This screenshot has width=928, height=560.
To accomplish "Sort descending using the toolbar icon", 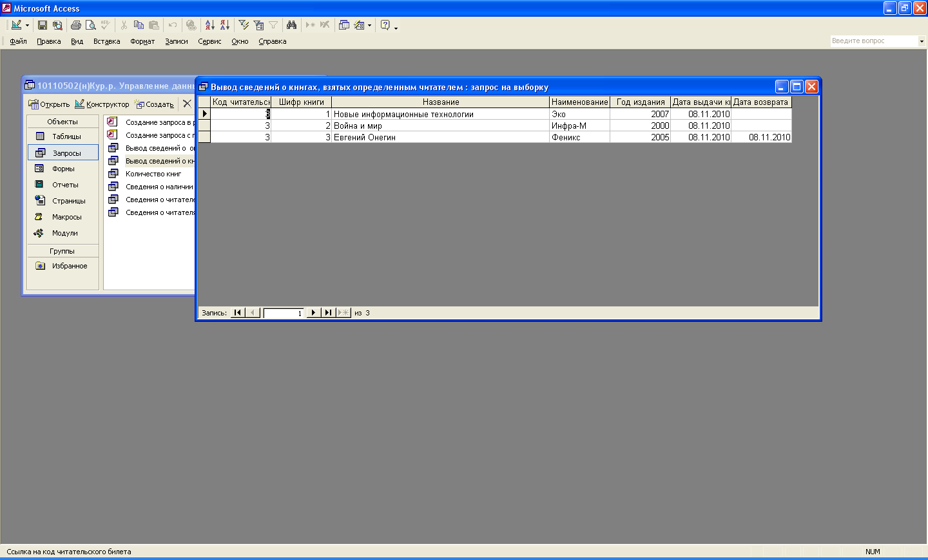I will (x=224, y=25).
